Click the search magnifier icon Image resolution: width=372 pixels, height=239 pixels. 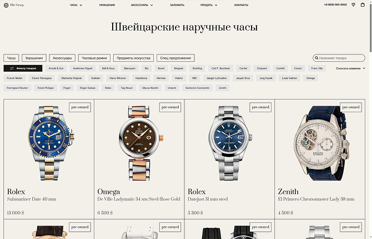click(316, 58)
